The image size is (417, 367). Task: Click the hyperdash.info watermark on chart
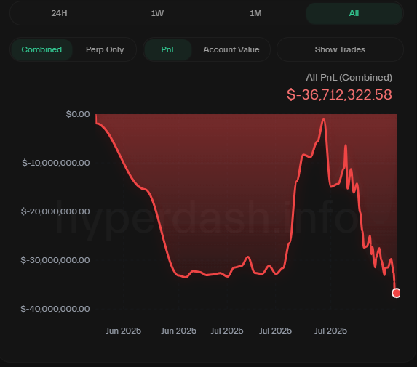click(x=207, y=218)
